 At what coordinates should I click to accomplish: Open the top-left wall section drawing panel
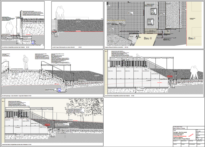[x=25, y=25]
